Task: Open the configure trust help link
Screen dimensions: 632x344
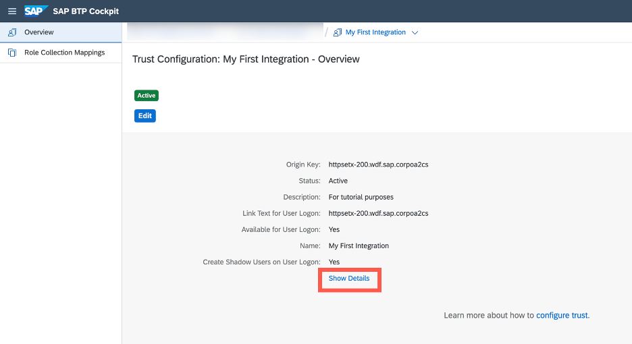Action: [562, 316]
